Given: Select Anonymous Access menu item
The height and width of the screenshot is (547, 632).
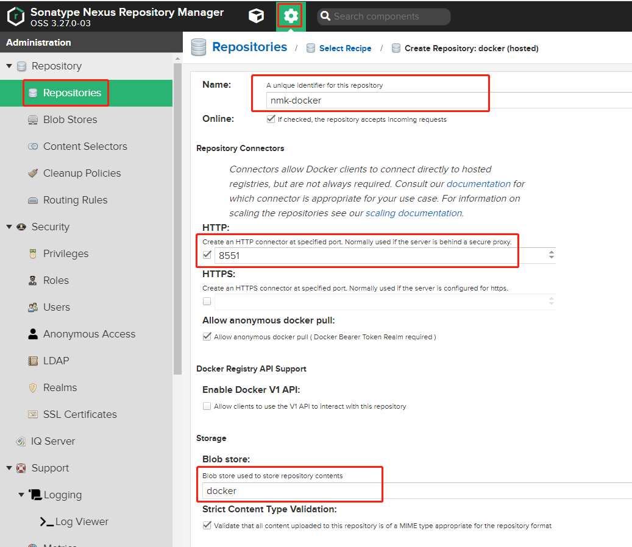Looking at the screenshot, I should 89,334.
